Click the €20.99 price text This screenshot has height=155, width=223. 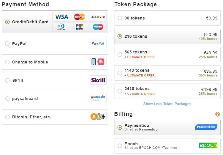[x=211, y=35]
